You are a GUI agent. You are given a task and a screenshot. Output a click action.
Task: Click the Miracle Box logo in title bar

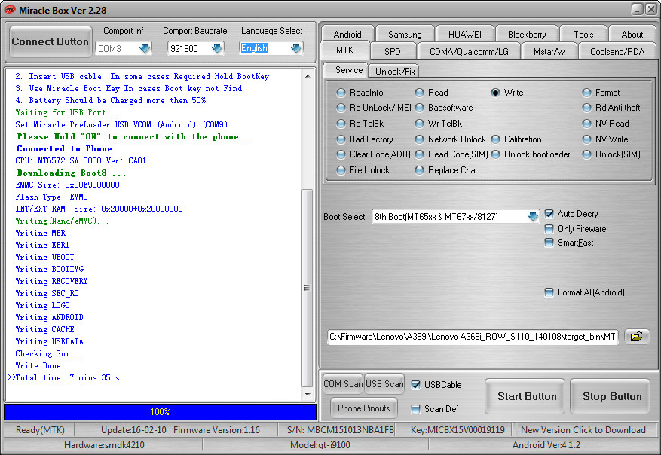click(11, 9)
